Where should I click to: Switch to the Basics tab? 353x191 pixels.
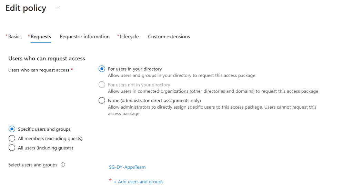pos(15,37)
